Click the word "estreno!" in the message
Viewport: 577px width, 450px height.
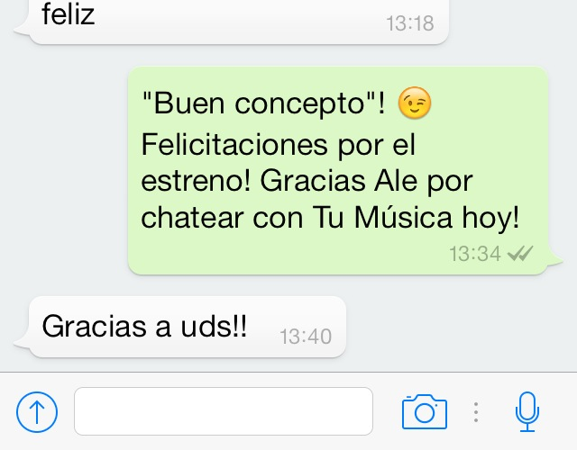197,181
